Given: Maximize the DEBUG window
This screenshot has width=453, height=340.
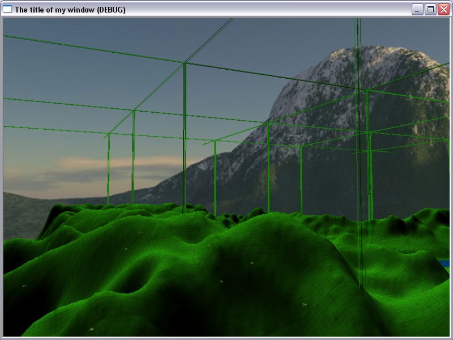Looking at the screenshot, I should (430, 10).
